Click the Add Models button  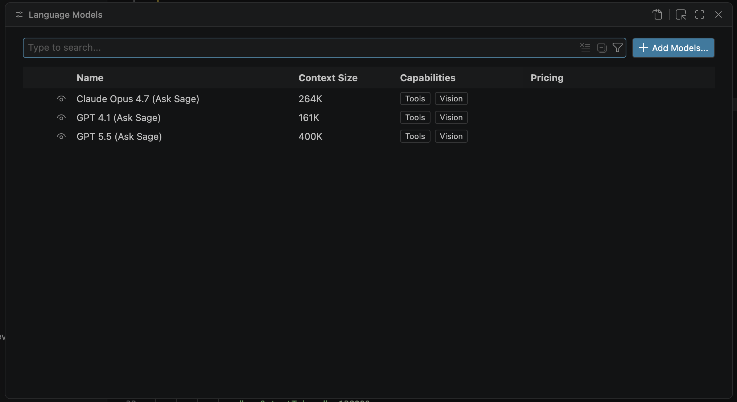pos(674,48)
